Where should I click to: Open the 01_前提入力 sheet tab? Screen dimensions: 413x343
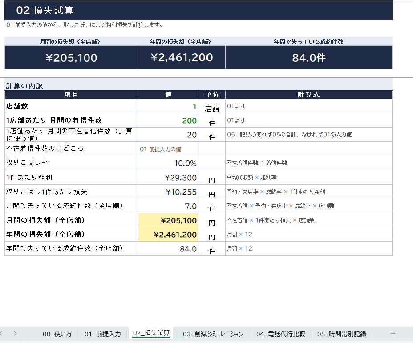click(102, 334)
